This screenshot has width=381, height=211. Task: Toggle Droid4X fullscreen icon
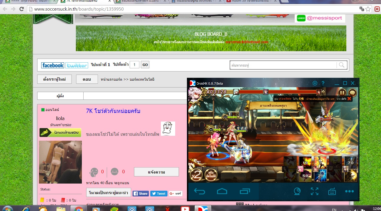pos(315,192)
